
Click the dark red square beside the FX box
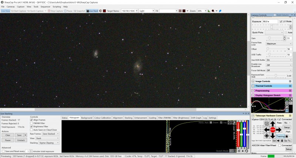[x=184, y=11]
